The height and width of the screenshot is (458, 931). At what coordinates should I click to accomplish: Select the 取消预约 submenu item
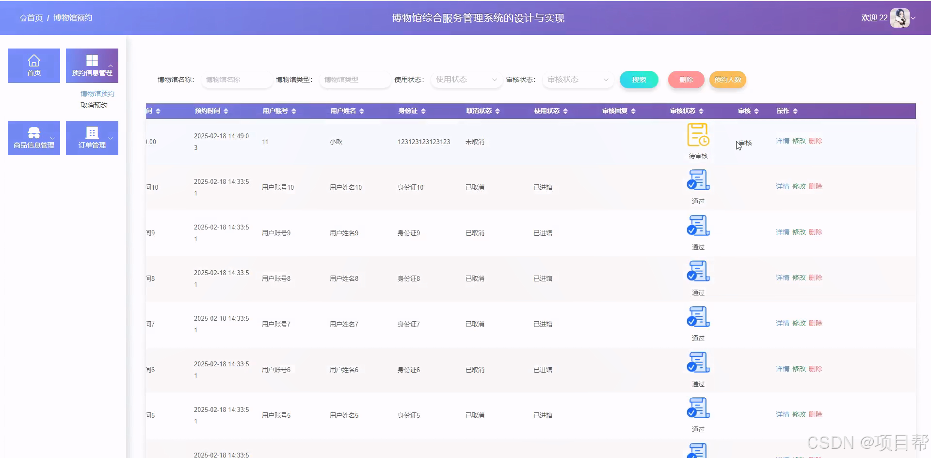click(x=94, y=105)
